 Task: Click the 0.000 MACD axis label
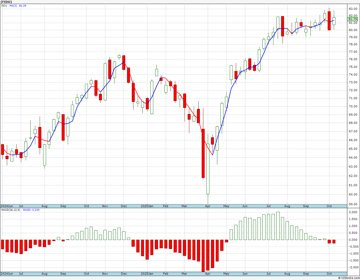tap(353, 240)
